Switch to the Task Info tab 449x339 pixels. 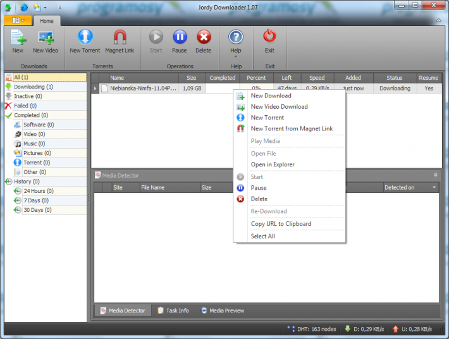click(173, 311)
